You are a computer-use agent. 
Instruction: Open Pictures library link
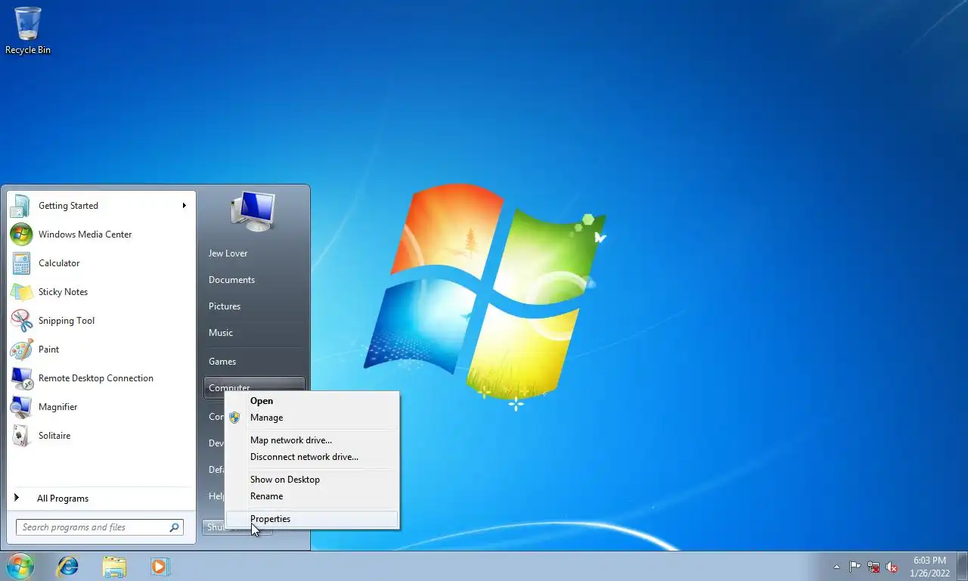pyautogui.click(x=254, y=306)
